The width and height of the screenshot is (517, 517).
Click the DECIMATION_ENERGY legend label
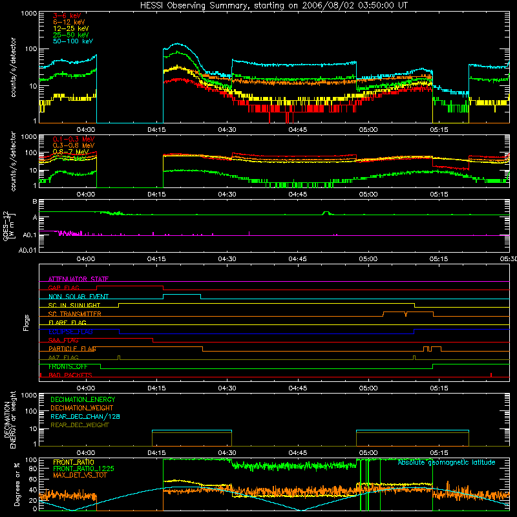point(83,399)
